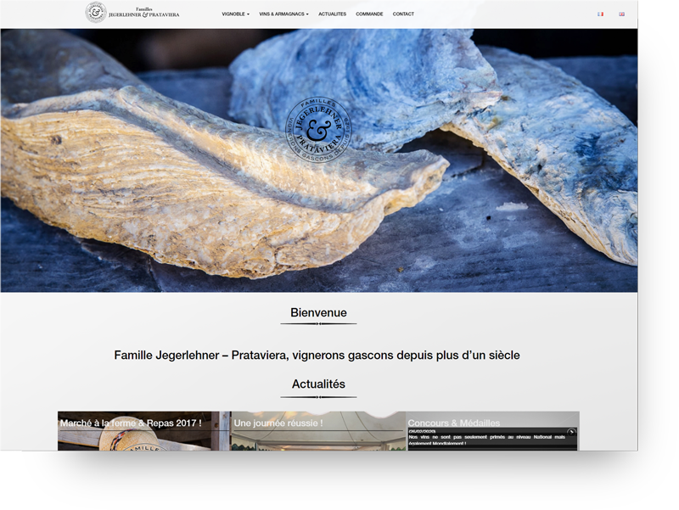Click the "Actualités" section heading
Viewport: 679px width, 510px height.
(x=318, y=384)
